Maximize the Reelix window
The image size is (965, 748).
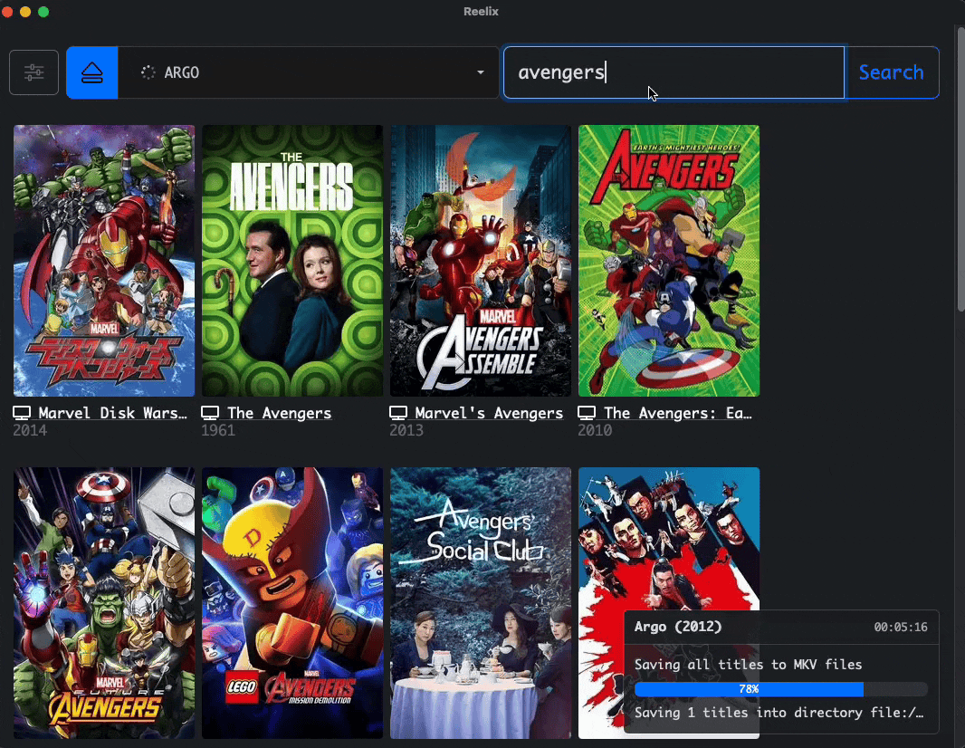tap(43, 12)
